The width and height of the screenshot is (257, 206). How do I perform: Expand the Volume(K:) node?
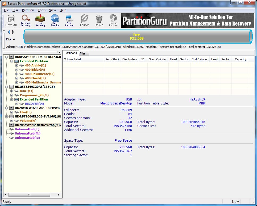pos(11,121)
